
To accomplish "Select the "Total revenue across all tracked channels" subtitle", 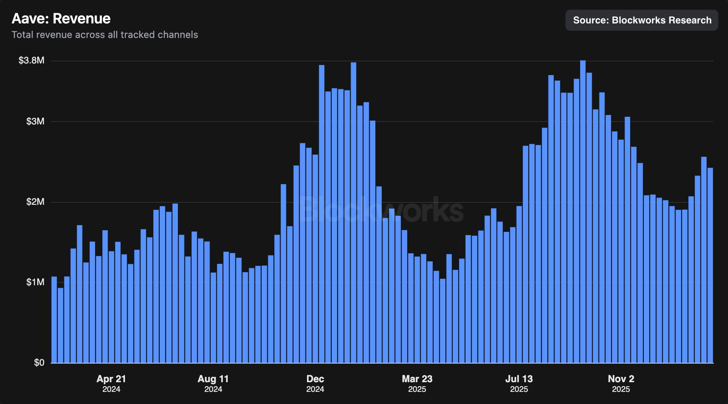I will (105, 35).
